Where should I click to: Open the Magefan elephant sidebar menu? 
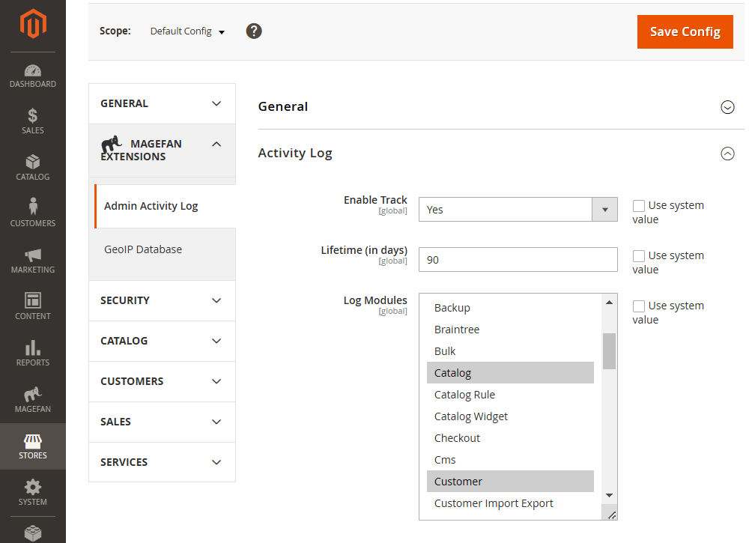[x=33, y=400]
